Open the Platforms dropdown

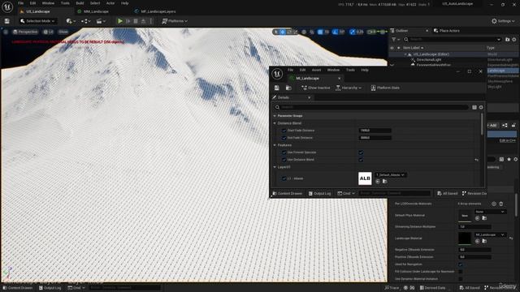coord(175,21)
